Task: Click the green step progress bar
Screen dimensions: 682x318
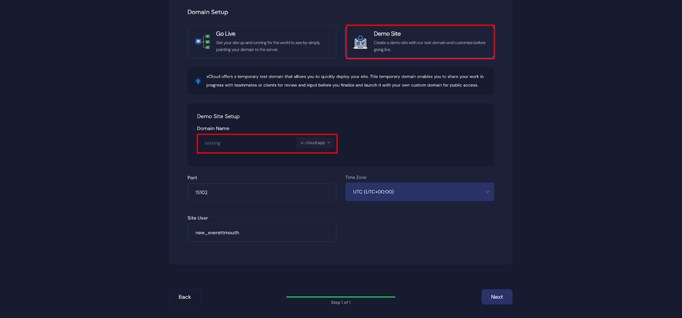Action: coord(341,296)
